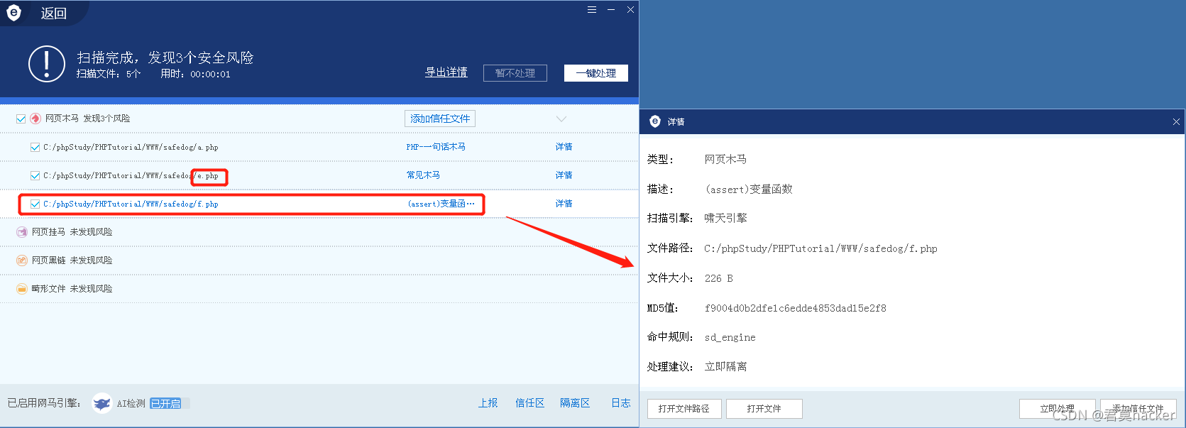Click the sd_engine rule value
The width and height of the screenshot is (1186, 428).
click(x=730, y=338)
